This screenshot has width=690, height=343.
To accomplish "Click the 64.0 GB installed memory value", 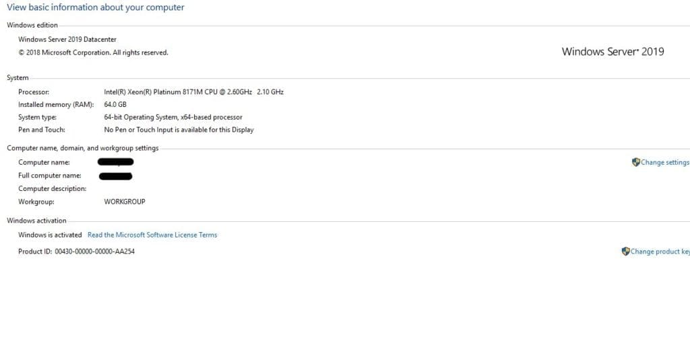I will pyautogui.click(x=115, y=104).
